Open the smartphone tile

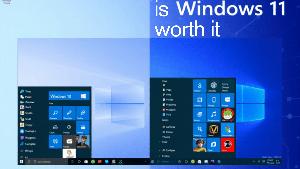pyautogui.click(x=214, y=100)
